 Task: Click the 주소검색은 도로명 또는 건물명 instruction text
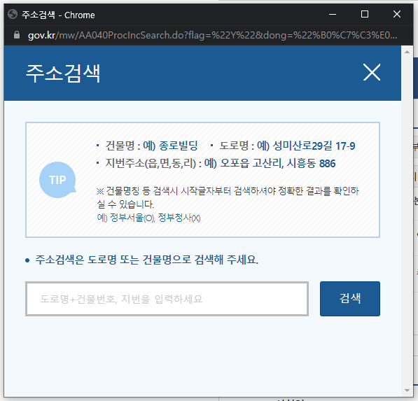147,260
